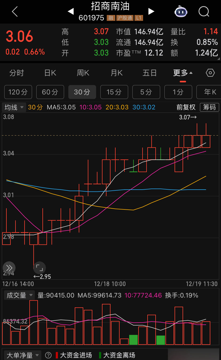Switch to 五日 tab
The width and height of the screenshot is (221, 360).
tap(149, 73)
